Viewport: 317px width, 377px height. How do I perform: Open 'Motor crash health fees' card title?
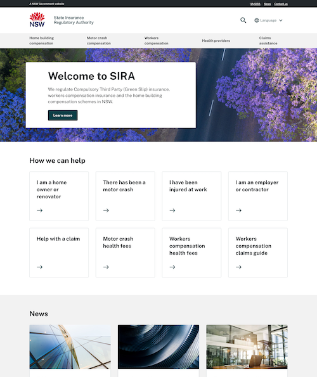click(118, 242)
